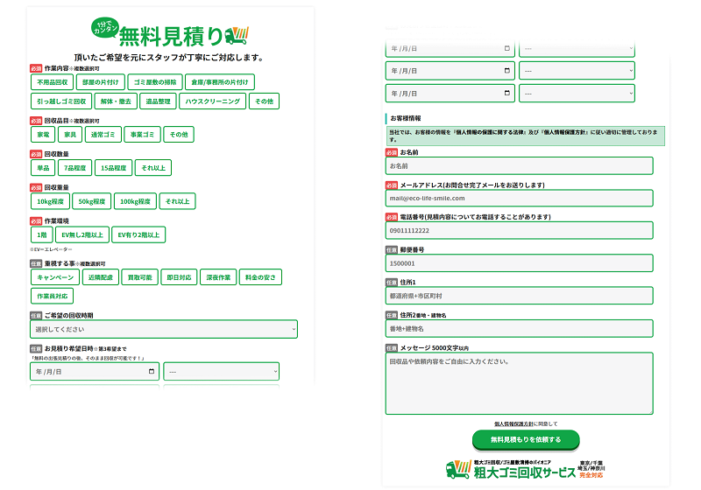Toggle the 事業ゴミ item option

[142, 135]
